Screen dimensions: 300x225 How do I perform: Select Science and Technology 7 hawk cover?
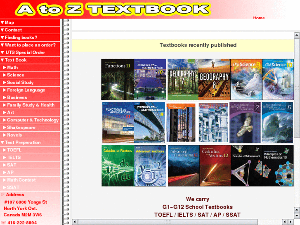pos(245,123)
